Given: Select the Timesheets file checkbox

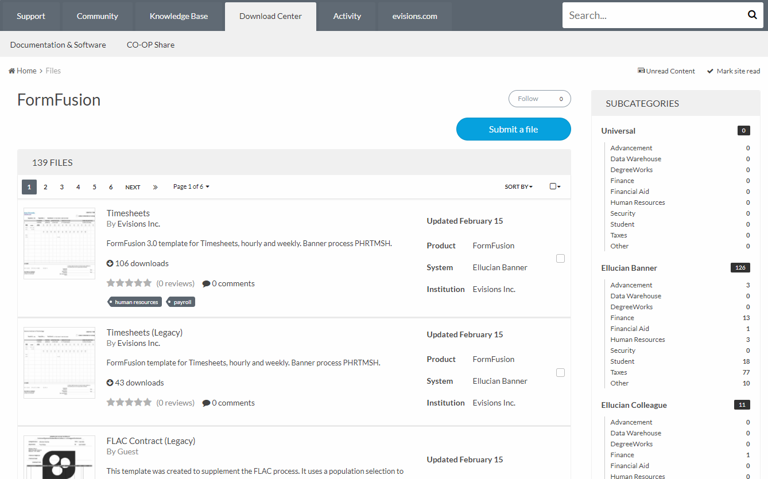Looking at the screenshot, I should tap(560, 259).
